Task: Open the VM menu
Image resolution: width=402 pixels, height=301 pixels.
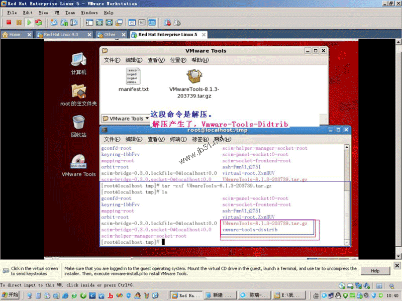Action: coord(57,13)
